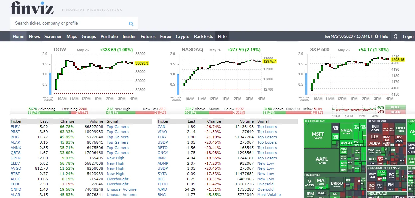Open ticker AVGO in the table
Image resolution: width=415 pixels, height=198 pixels.
click(16, 169)
